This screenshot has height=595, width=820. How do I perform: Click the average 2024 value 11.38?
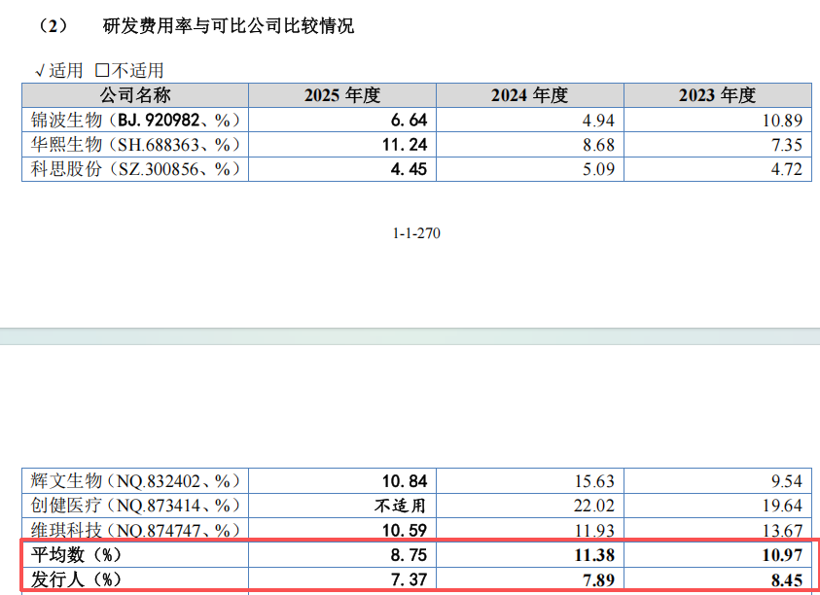pyautogui.click(x=594, y=555)
